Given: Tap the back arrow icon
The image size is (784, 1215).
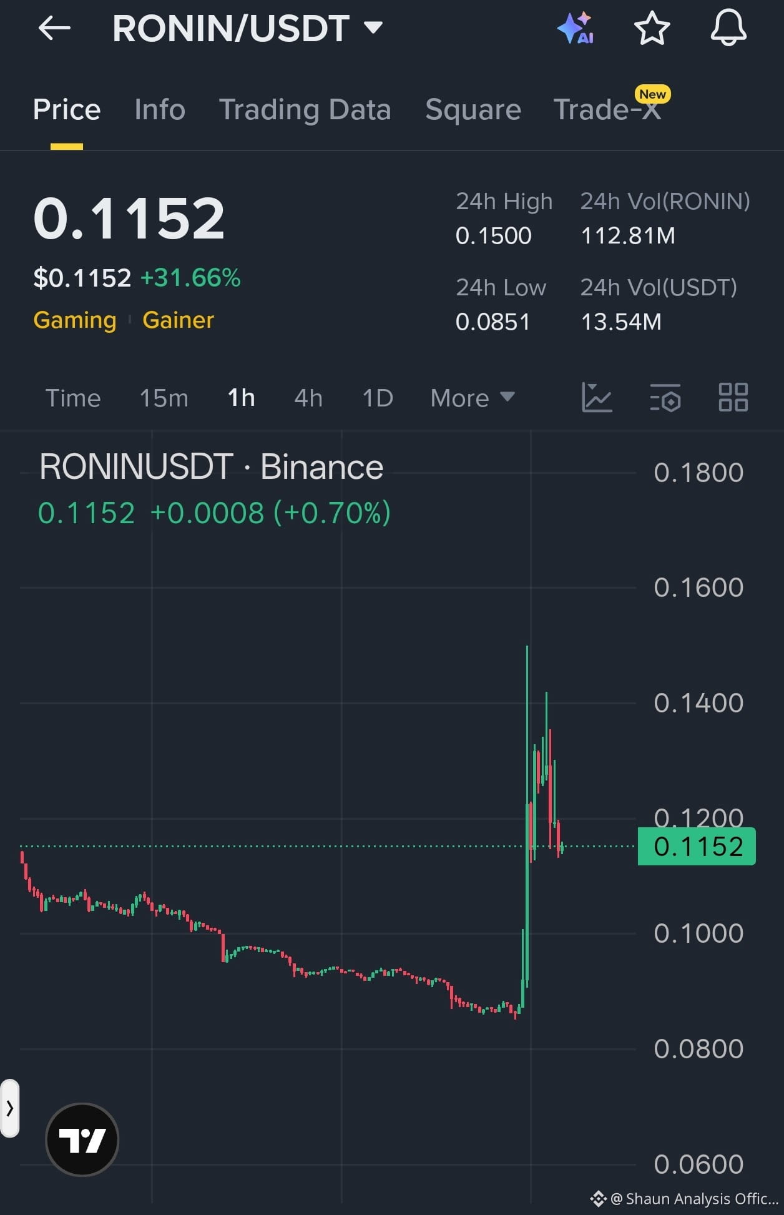Looking at the screenshot, I should (54, 29).
